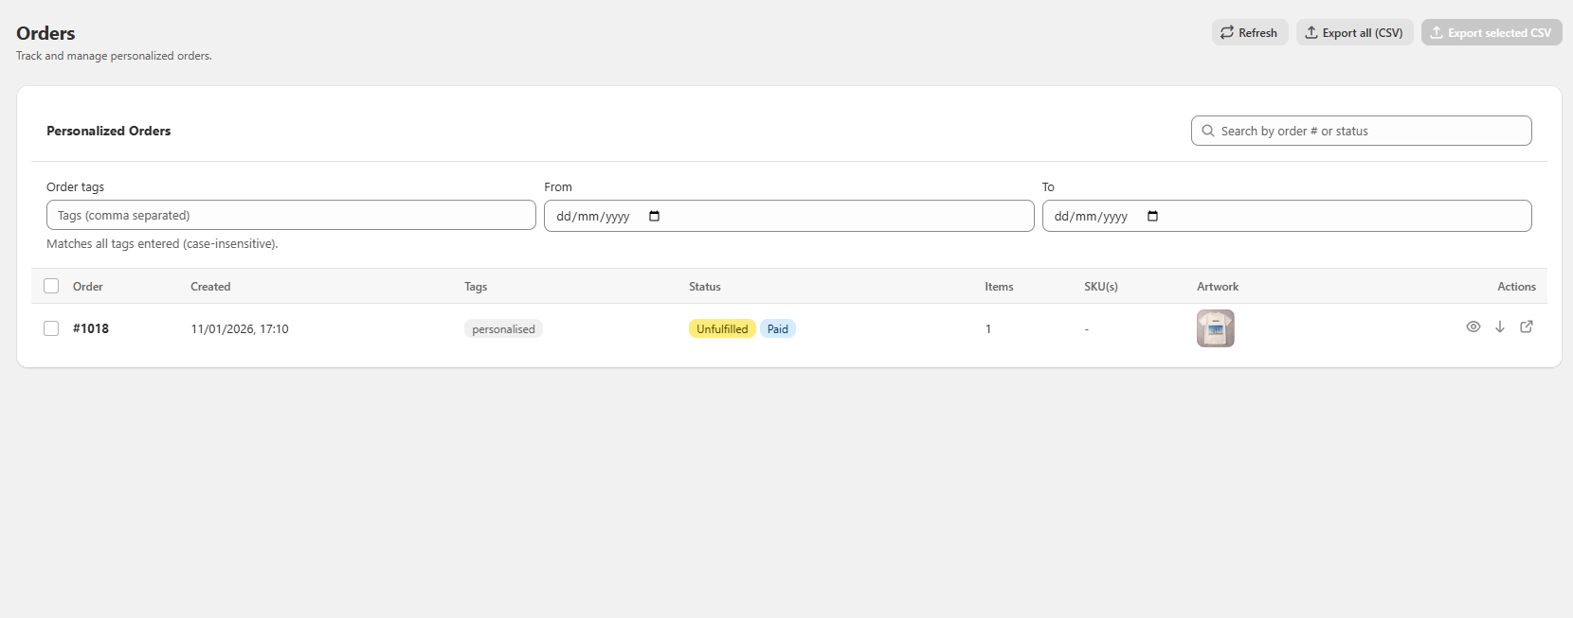Open order number #1018 link
Image resolution: width=1573 pixels, height=618 pixels.
(x=91, y=328)
